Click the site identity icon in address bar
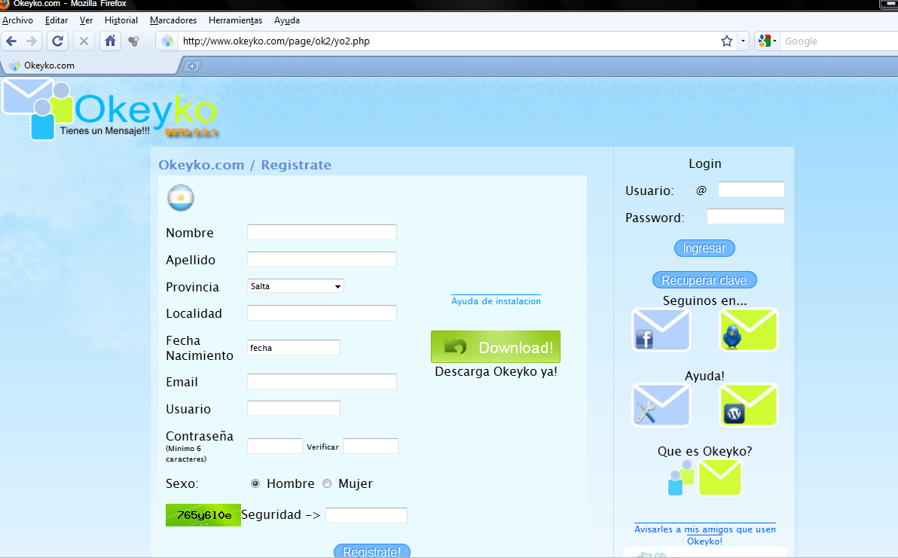This screenshot has width=898, height=558. (x=167, y=41)
